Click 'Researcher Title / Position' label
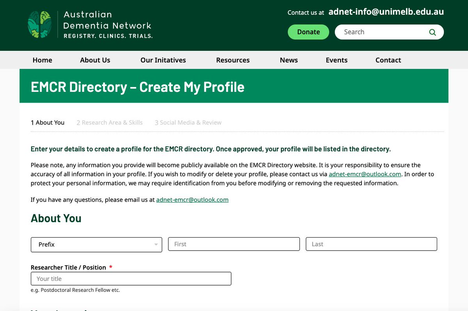The width and height of the screenshot is (468, 311). click(68, 267)
